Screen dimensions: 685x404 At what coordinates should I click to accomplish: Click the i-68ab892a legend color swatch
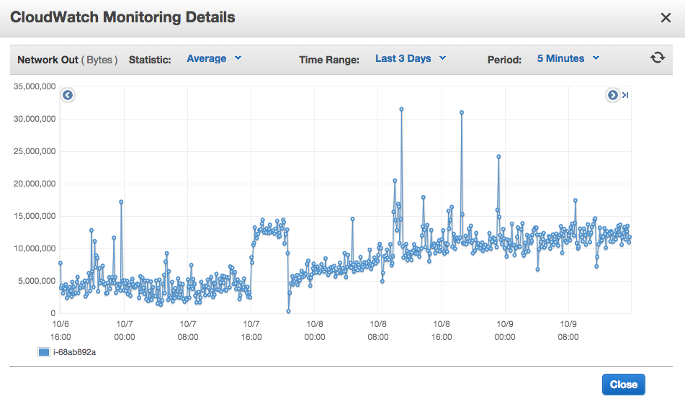point(44,352)
